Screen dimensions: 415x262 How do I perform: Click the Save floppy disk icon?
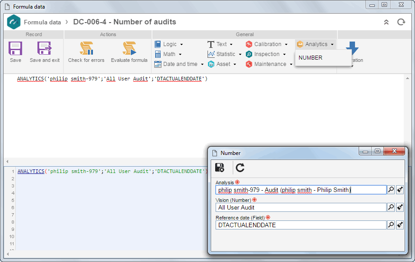tap(15, 48)
